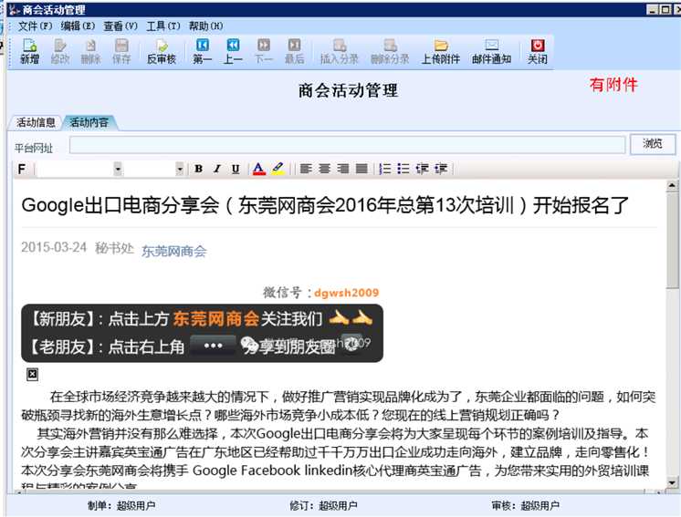The height and width of the screenshot is (517, 681).
Task: Click the broken image placeholder
Action: (33, 375)
